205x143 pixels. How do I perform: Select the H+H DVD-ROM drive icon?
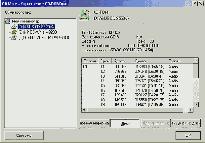14,37
